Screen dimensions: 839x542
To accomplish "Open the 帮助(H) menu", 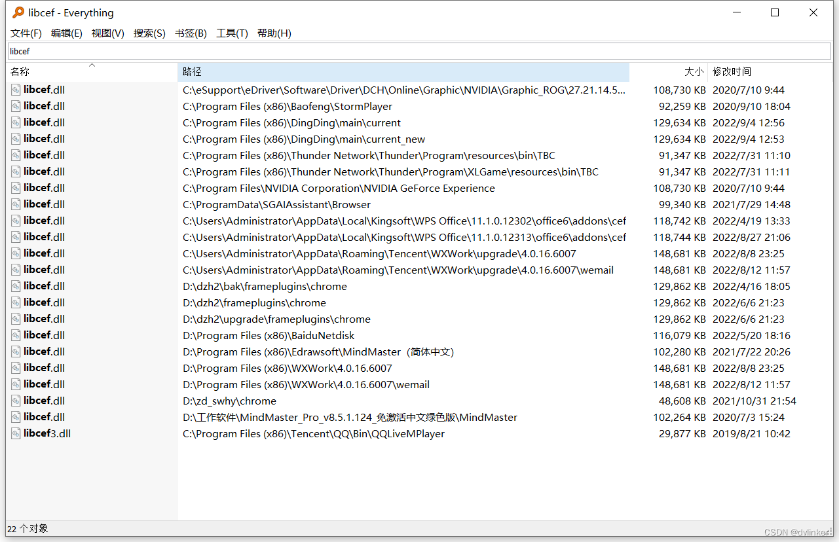I will [x=274, y=33].
